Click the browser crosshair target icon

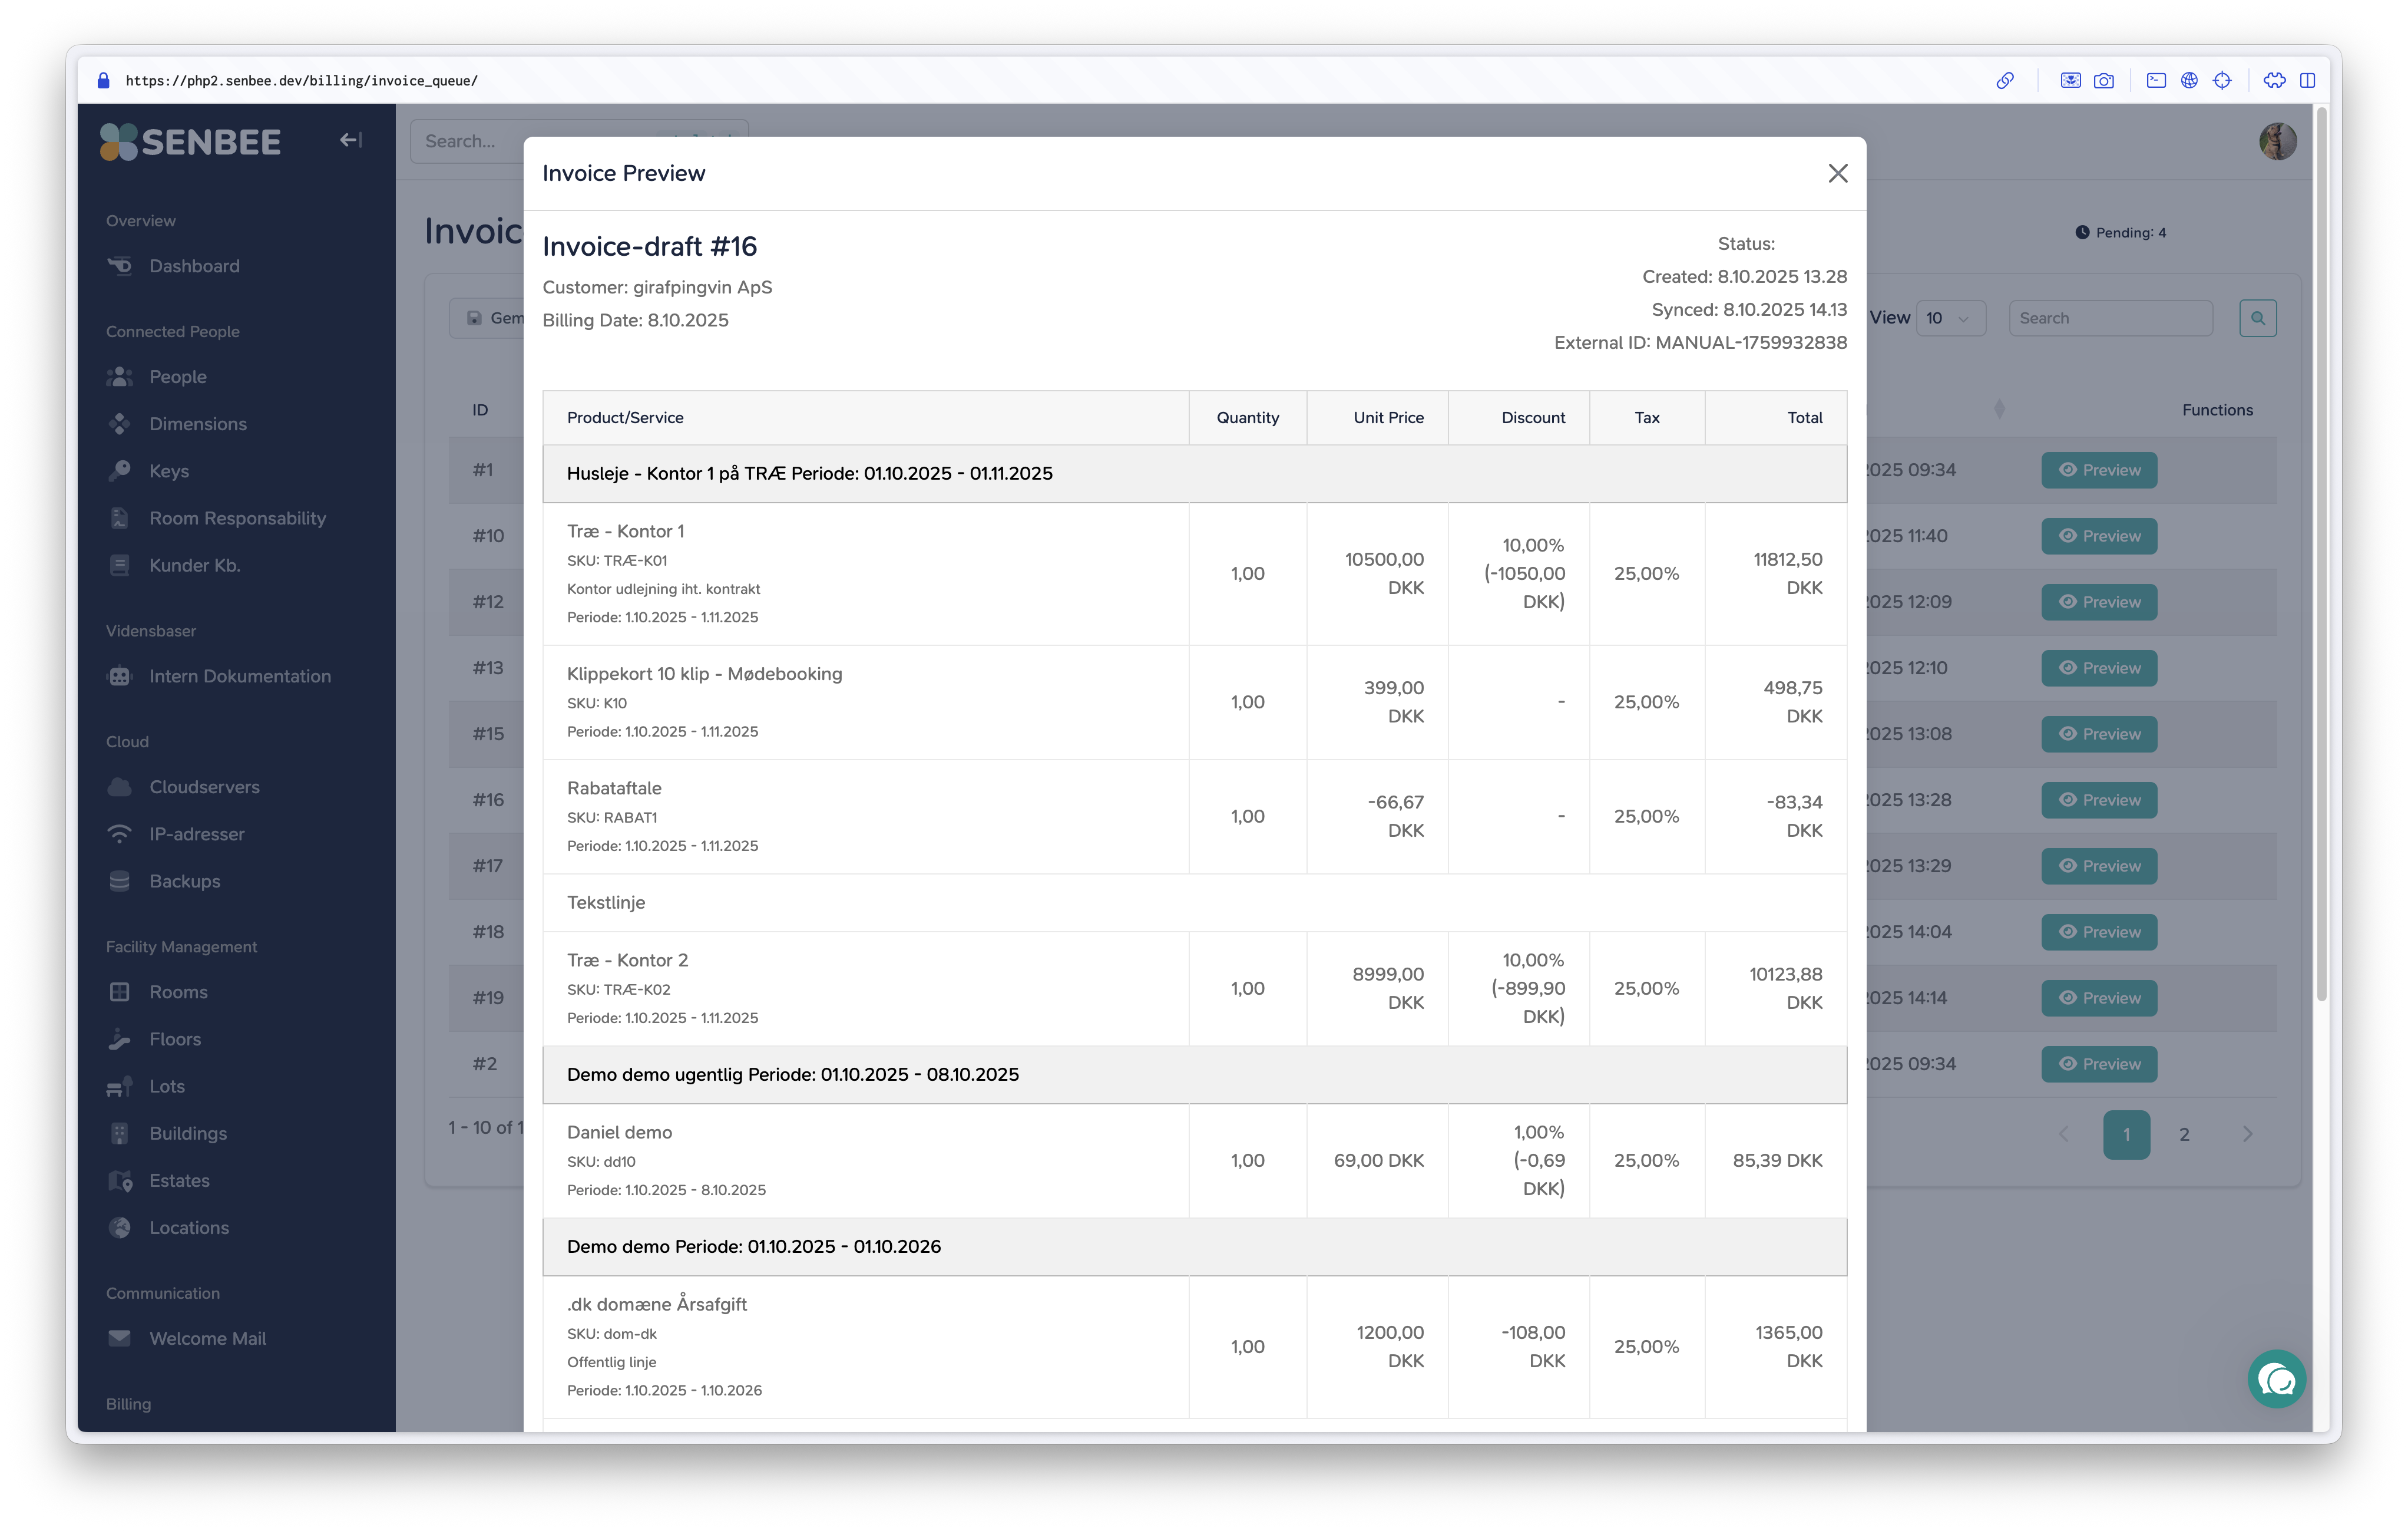click(2222, 81)
